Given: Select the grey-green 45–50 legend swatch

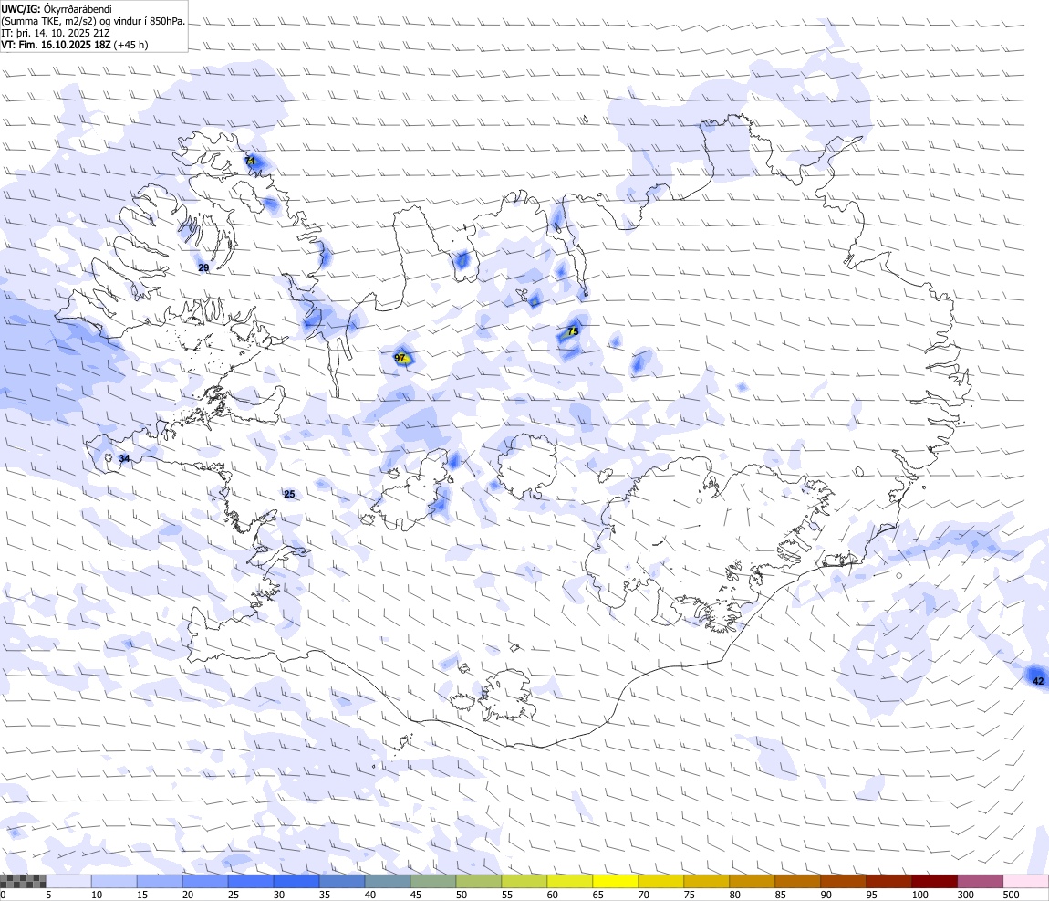Looking at the screenshot, I should [x=433, y=881].
